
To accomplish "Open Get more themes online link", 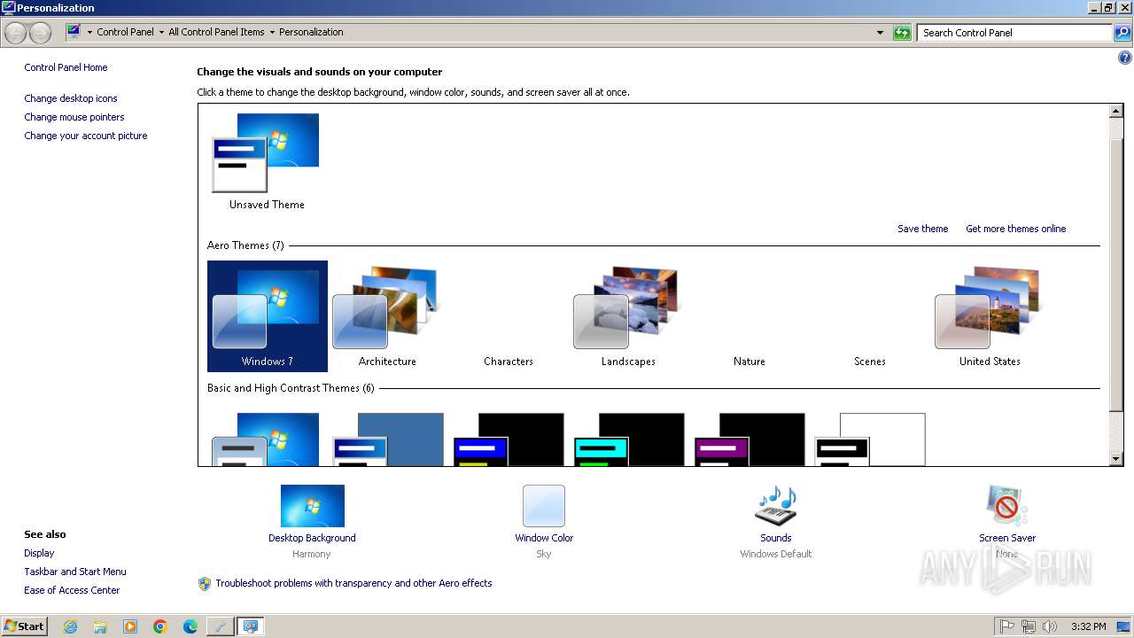I will point(1015,229).
